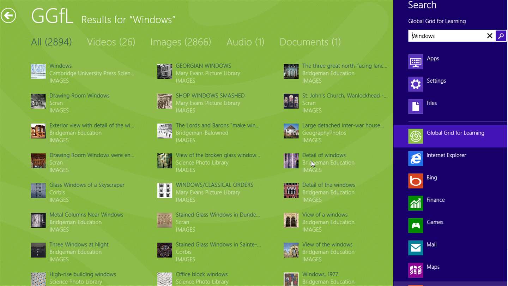Viewport: 508px width, 286px height.
Task: Select the Apps label in Search pane
Action: tap(433, 59)
